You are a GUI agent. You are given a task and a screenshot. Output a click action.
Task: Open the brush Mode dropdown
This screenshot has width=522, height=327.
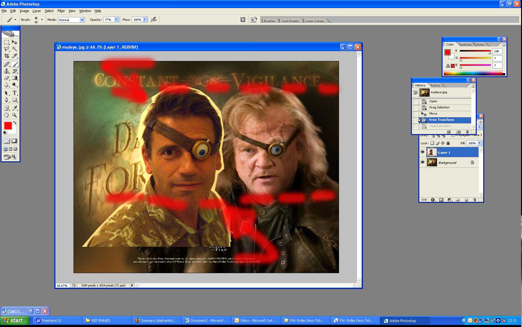(82, 20)
